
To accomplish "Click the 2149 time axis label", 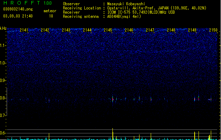I will point(192,30).
